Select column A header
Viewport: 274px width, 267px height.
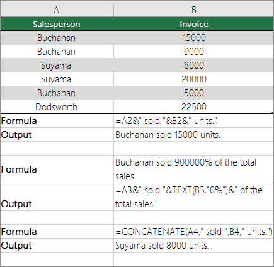click(x=57, y=9)
